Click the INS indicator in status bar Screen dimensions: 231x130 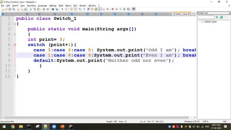coord(225,121)
